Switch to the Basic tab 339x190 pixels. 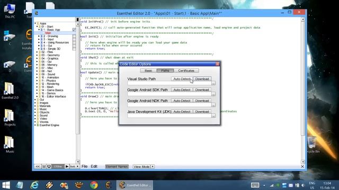(148, 71)
